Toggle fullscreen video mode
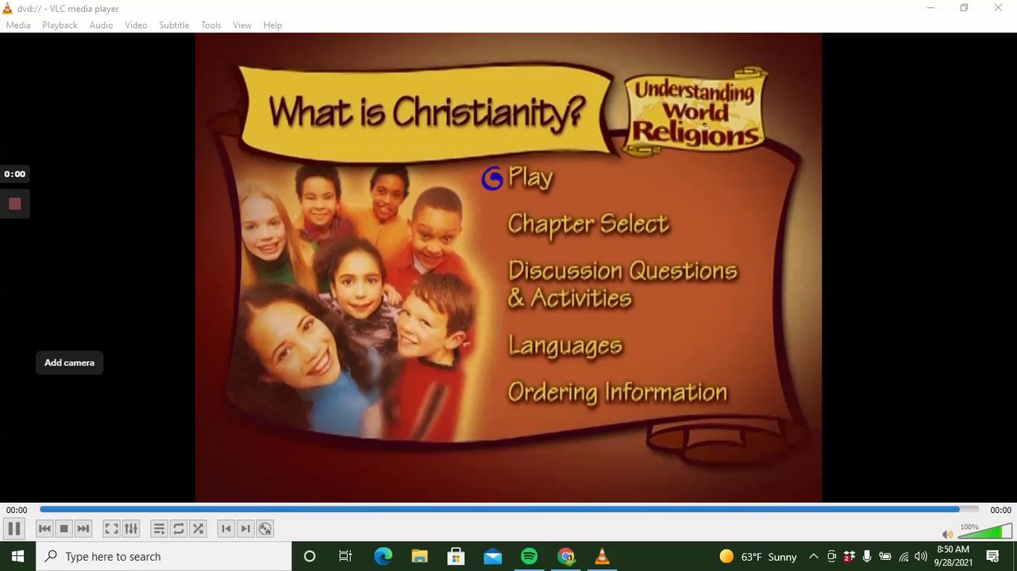 [x=112, y=528]
